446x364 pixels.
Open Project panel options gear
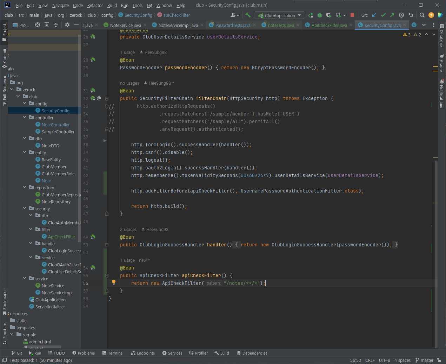67,25
